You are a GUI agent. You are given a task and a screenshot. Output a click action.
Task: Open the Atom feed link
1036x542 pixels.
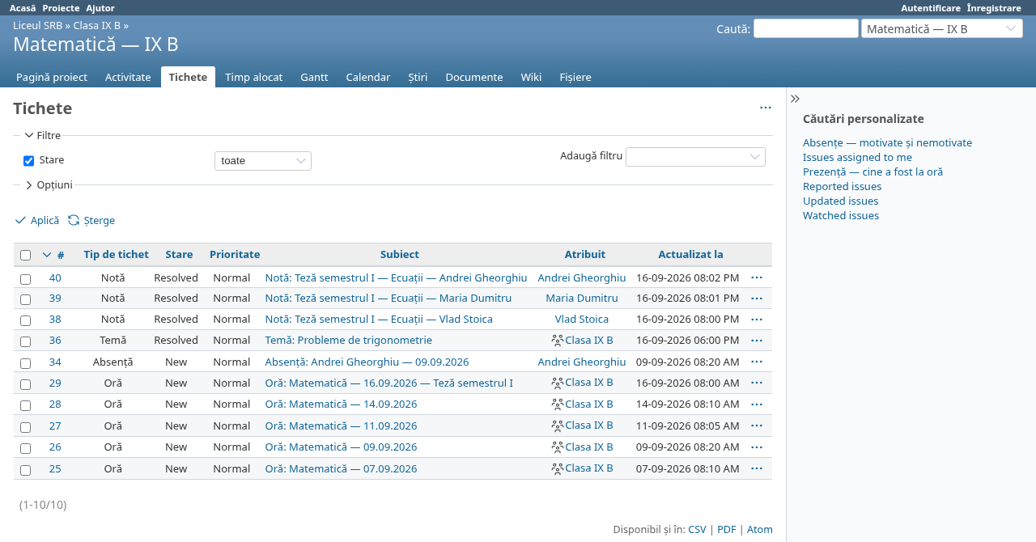click(760, 530)
